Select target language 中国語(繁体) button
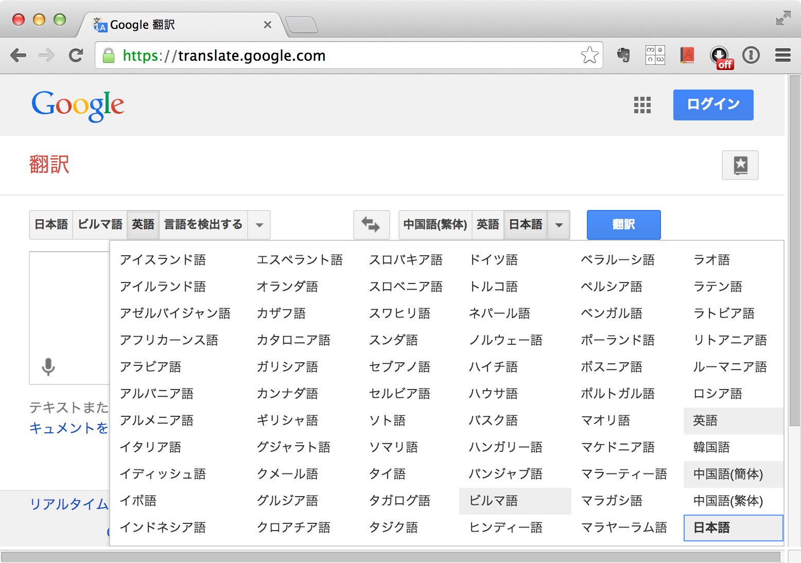Screen dimensions: 801x563 [436, 225]
